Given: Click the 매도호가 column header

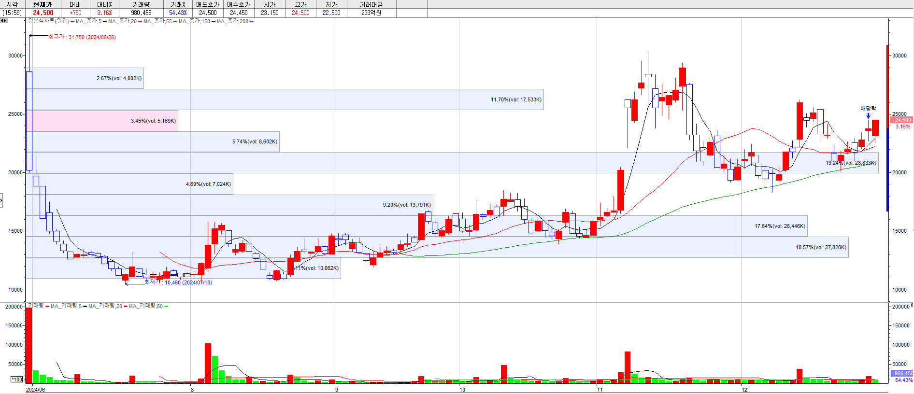Looking at the screenshot, I should click(208, 4).
